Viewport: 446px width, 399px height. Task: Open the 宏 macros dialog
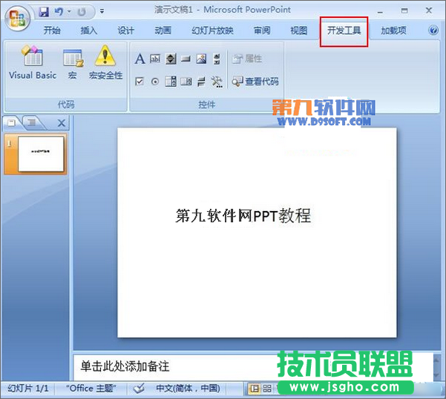tap(73, 62)
